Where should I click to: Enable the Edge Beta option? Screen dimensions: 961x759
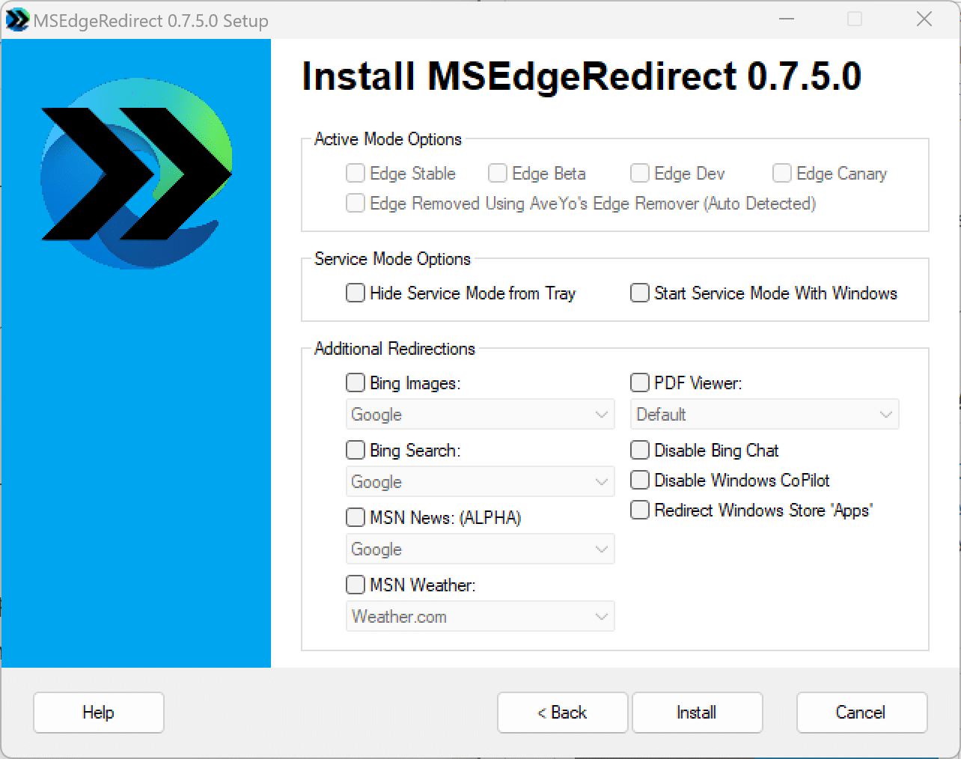click(497, 173)
